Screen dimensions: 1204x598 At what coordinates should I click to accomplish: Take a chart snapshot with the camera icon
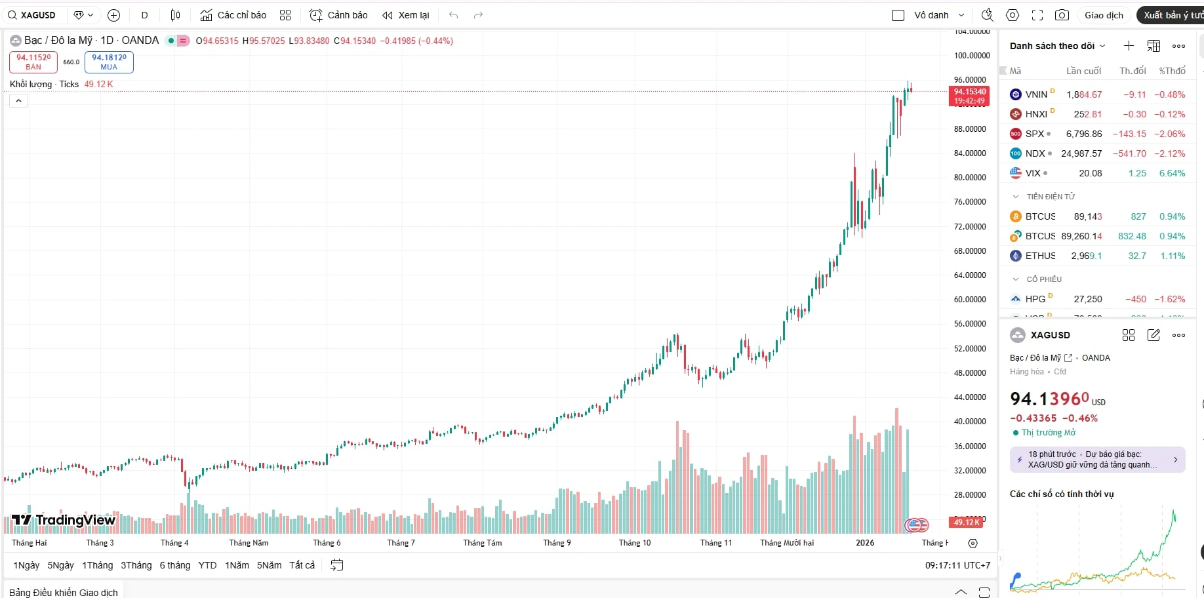[1062, 14]
